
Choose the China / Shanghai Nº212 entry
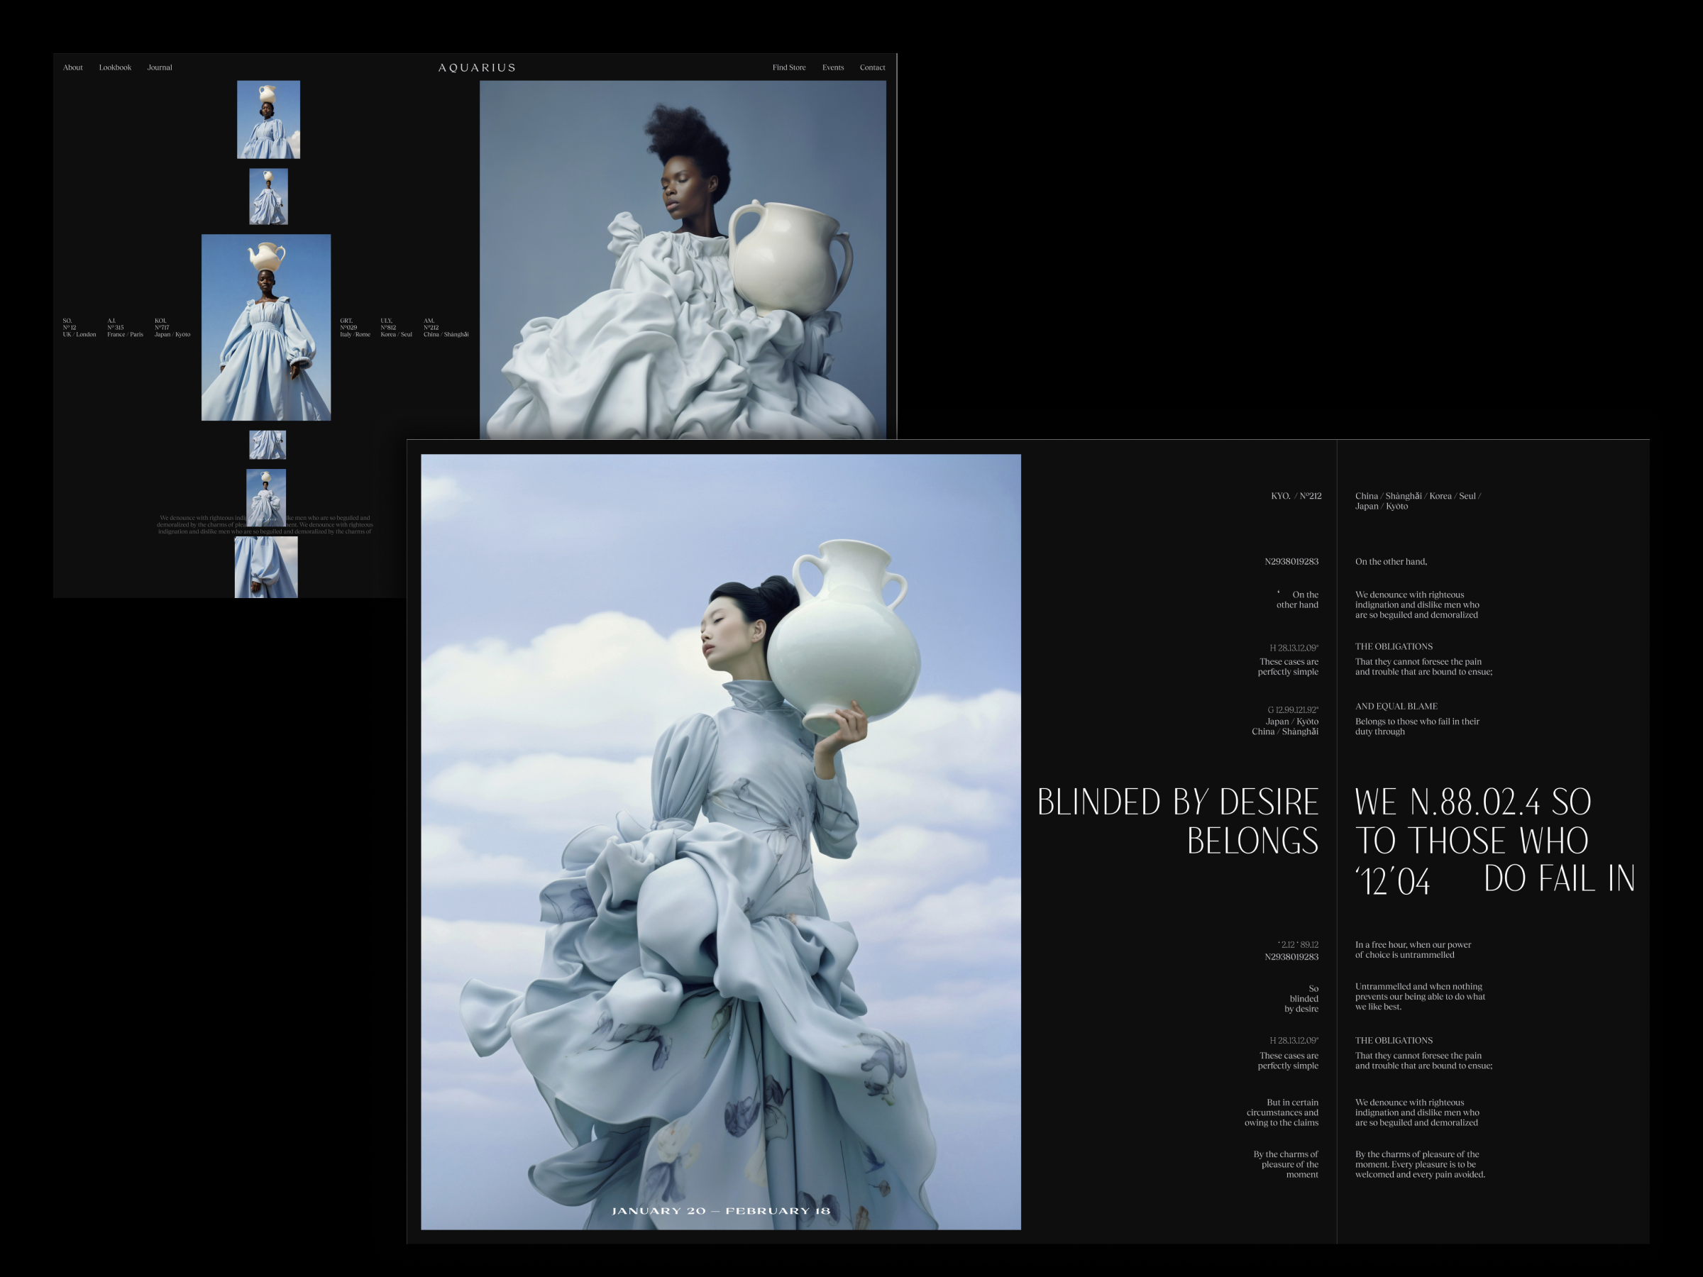tap(445, 328)
